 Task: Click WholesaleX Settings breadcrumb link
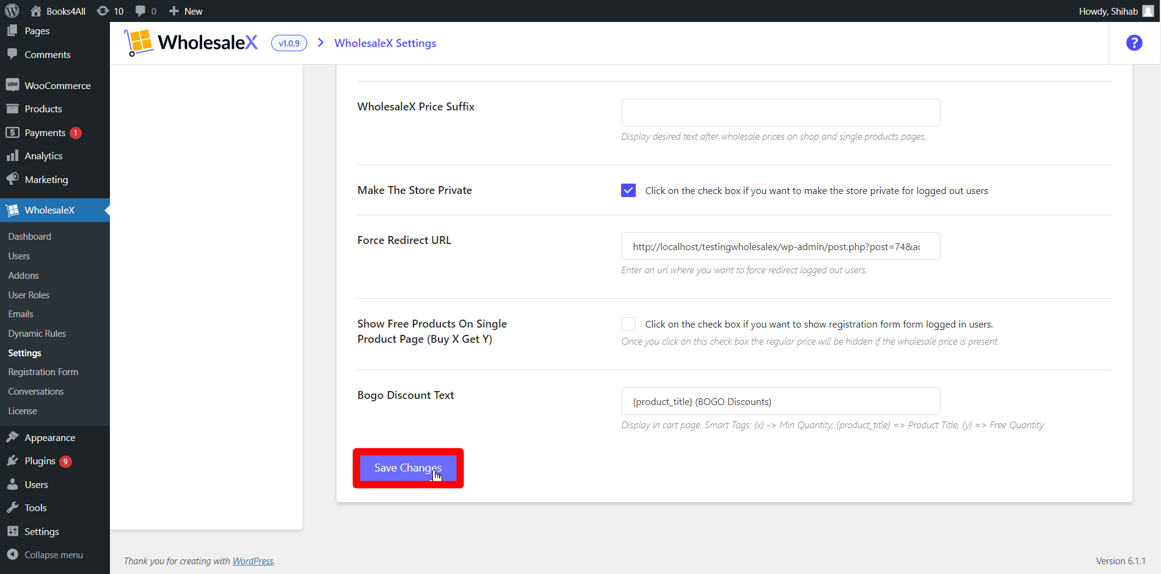point(385,43)
